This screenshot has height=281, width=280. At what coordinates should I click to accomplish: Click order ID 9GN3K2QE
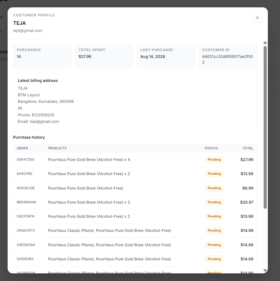click(26, 188)
